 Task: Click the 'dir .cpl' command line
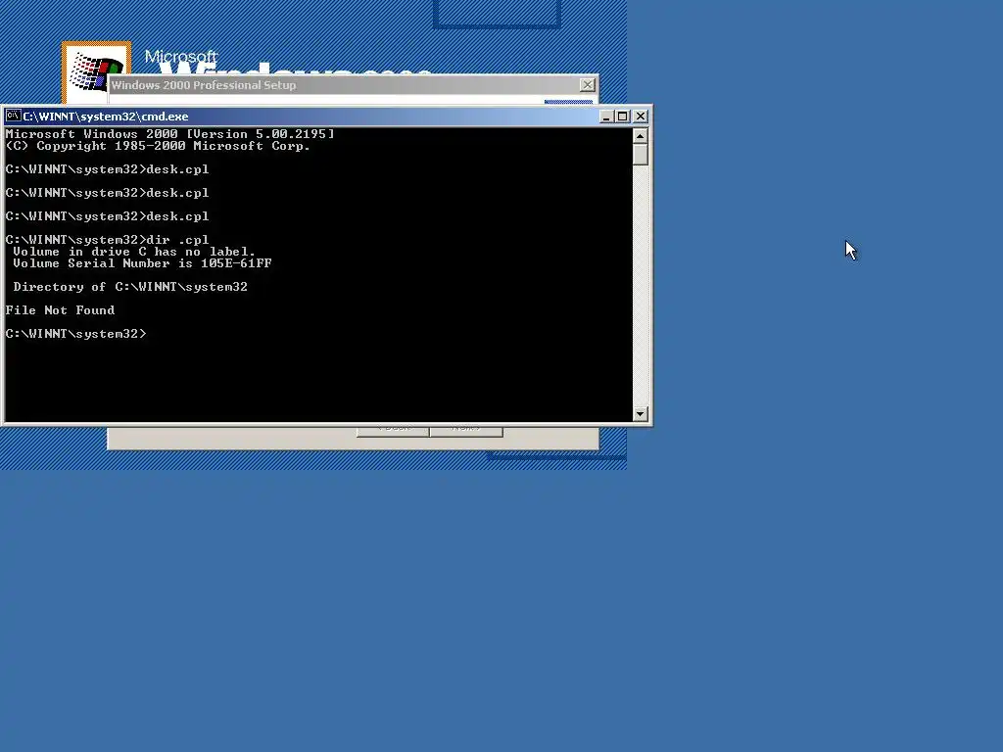tap(107, 240)
